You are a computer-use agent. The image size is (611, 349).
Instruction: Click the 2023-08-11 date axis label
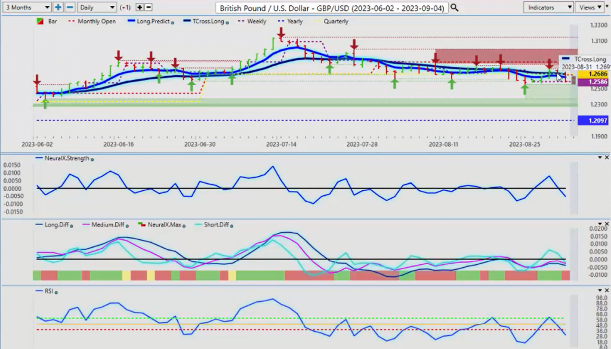pyautogui.click(x=444, y=144)
